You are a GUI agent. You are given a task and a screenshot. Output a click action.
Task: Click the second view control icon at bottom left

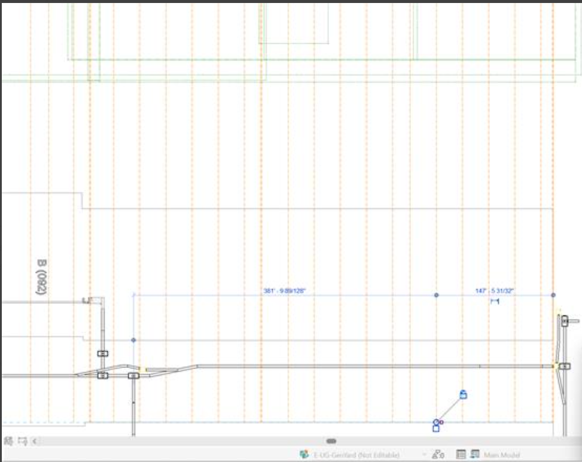click(x=23, y=441)
